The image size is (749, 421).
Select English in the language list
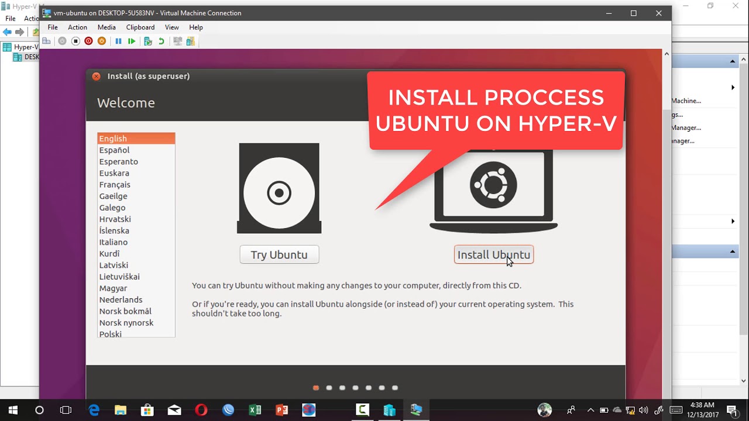click(136, 139)
